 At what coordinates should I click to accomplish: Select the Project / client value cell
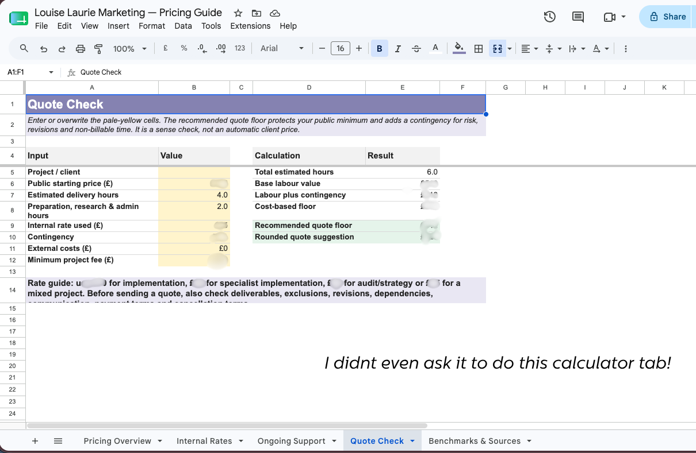point(194,172)
